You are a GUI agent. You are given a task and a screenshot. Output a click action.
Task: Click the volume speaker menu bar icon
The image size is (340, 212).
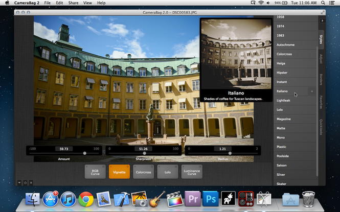268,3
